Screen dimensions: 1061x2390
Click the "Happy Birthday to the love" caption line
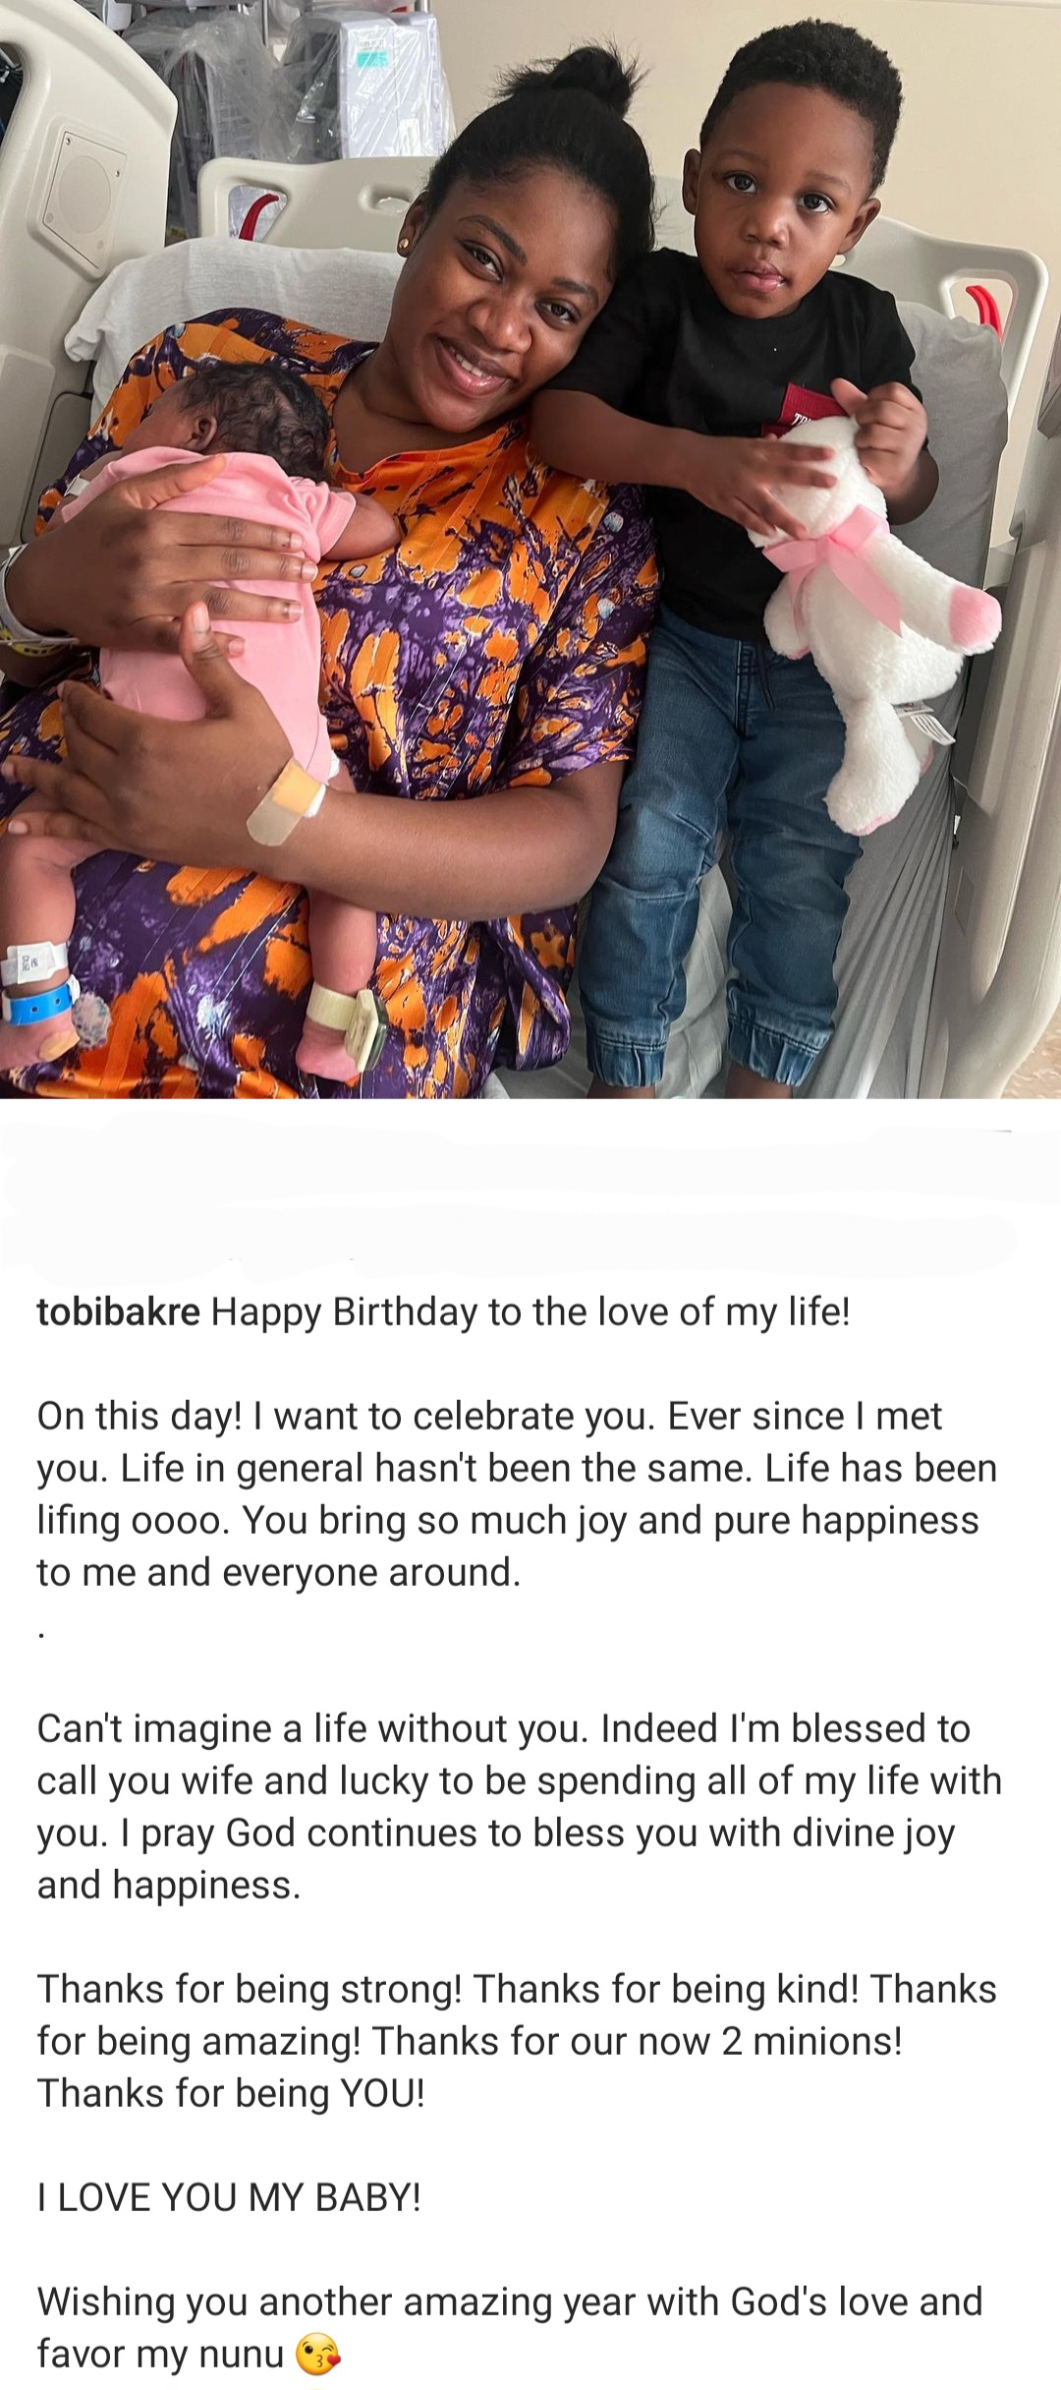click(530, 1312)
